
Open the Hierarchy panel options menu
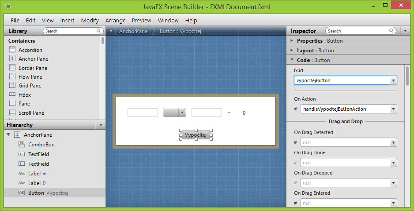[101, 125]
